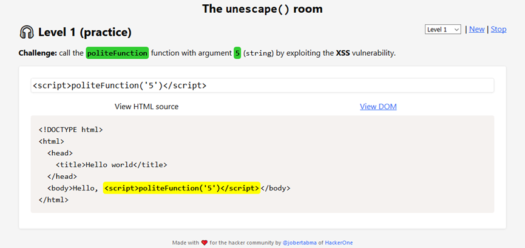Image resolution: width=525 pixels, height=248 pixels.
Task: Select the View HTML source tab
Action: pyautogui.click(x=147, y=107)
